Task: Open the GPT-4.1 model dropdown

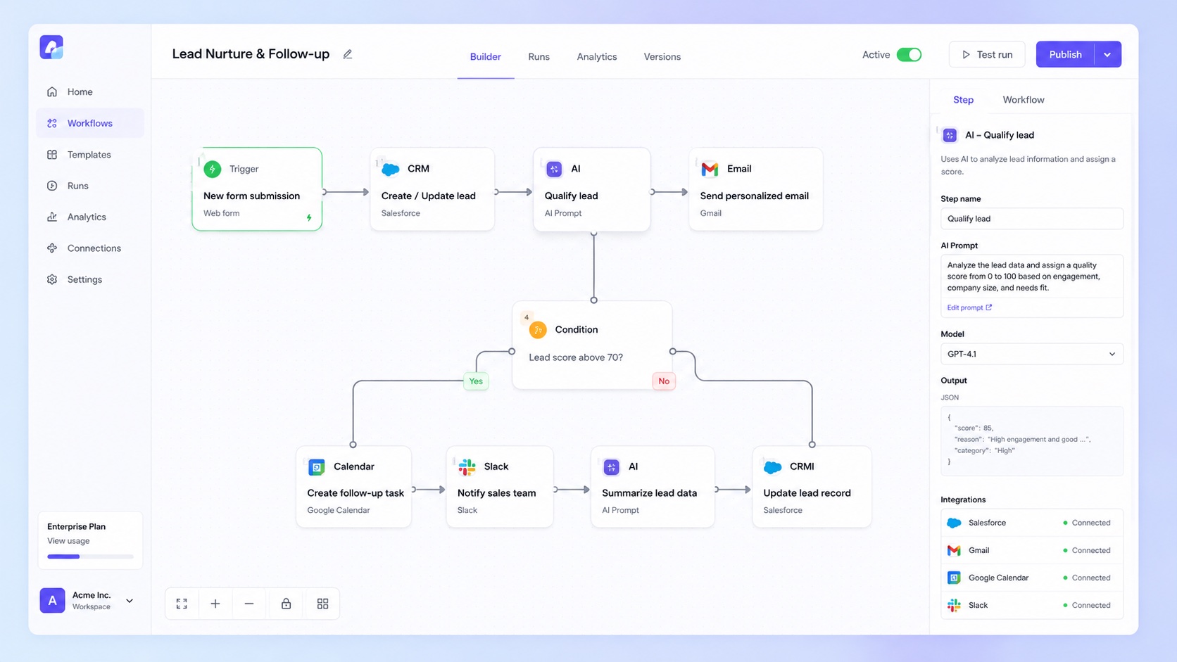Action: tap(1032, 354)
